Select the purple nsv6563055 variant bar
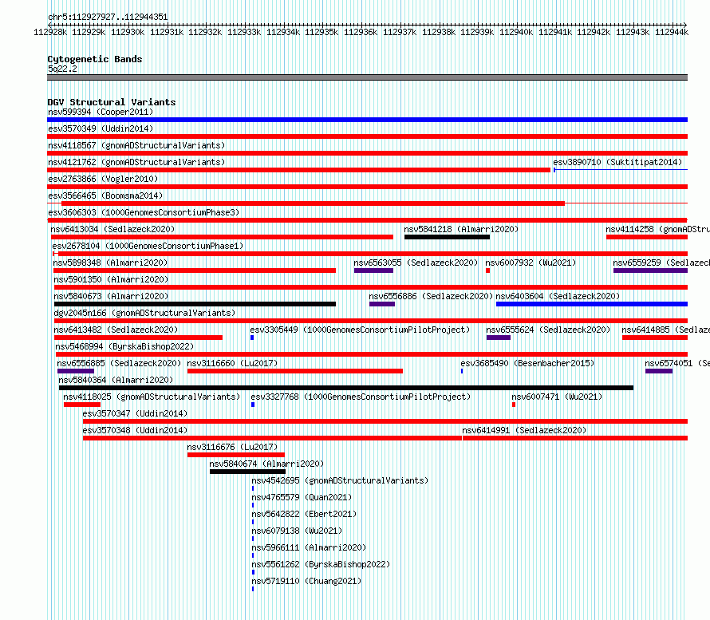Screen dimensions: 710x620 tap(373, 271)
